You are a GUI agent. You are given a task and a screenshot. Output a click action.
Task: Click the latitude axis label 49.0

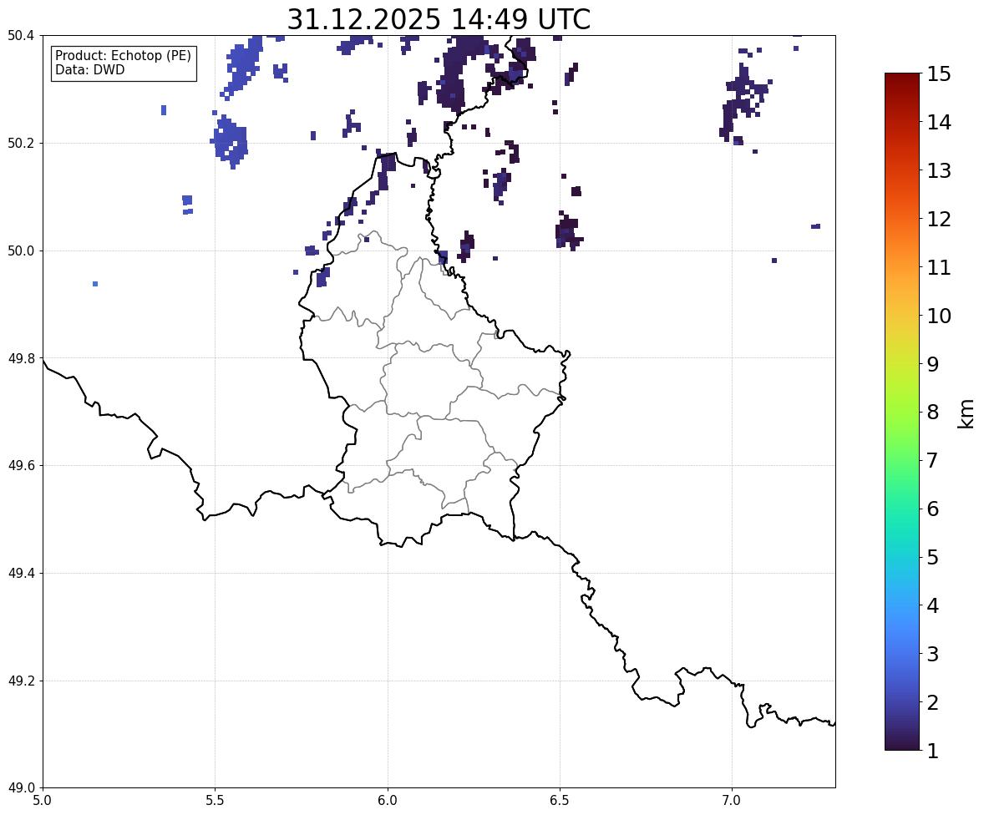(x=20, y=788)
